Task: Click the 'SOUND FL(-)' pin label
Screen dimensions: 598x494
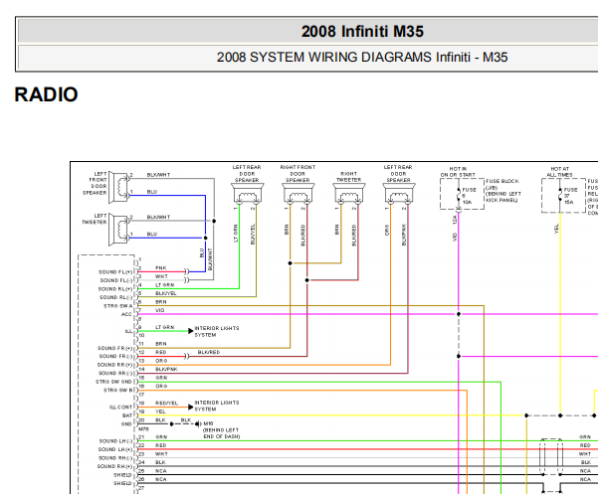Action: (116, 280)
